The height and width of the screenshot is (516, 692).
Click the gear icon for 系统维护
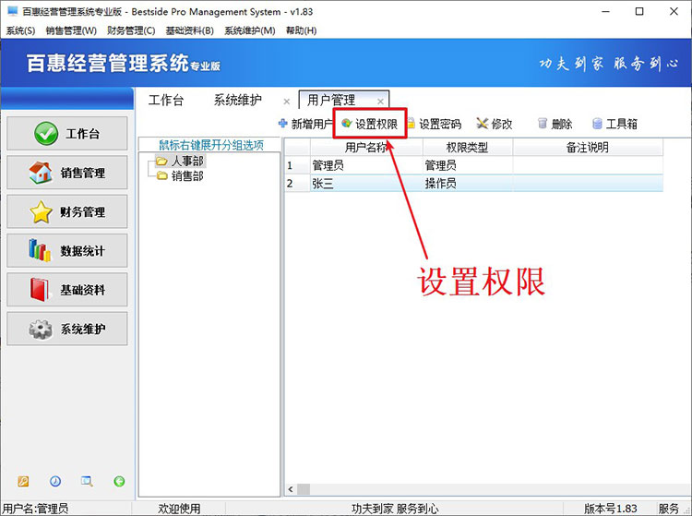41,329
